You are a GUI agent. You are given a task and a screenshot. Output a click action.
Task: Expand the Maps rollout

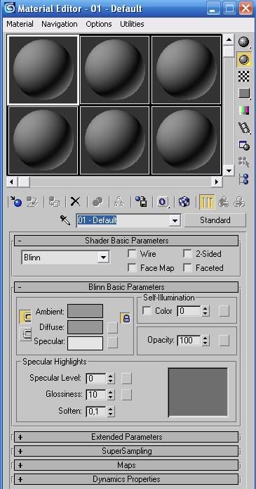coord(126,465)
